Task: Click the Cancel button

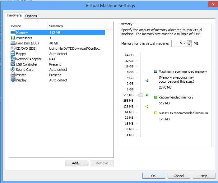Action: (x=179, y=176)
